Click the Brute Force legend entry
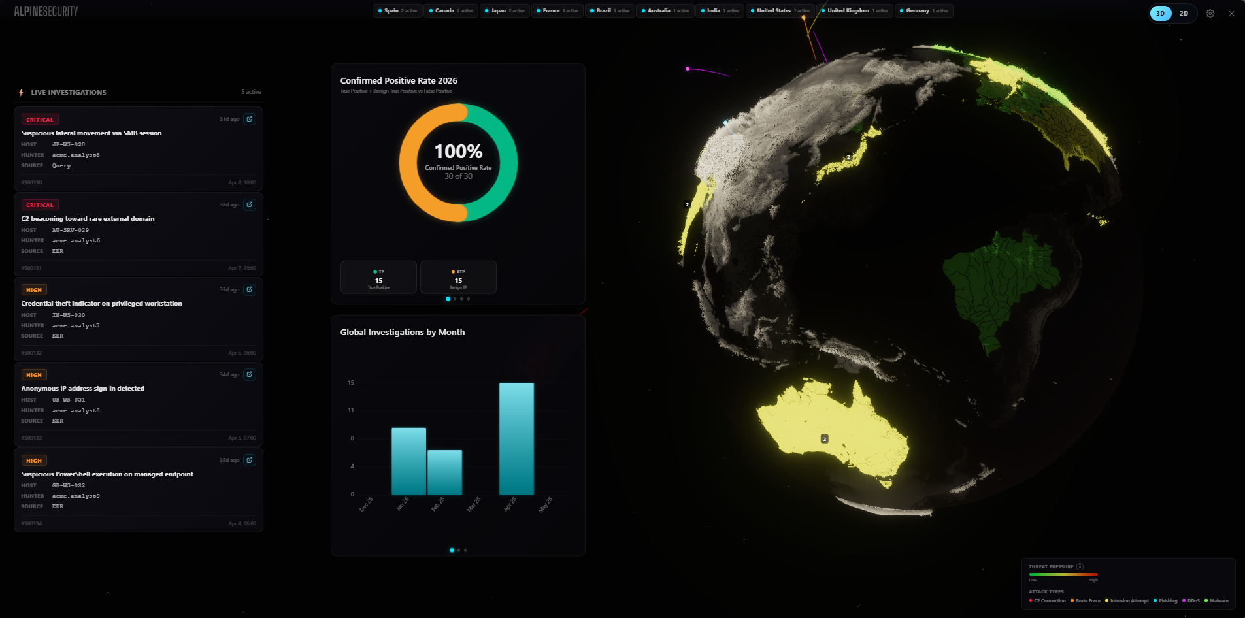1245x618 pixels. [1086, 600]
